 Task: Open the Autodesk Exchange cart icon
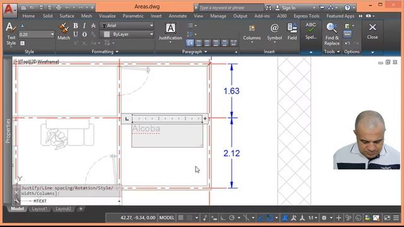322,8
